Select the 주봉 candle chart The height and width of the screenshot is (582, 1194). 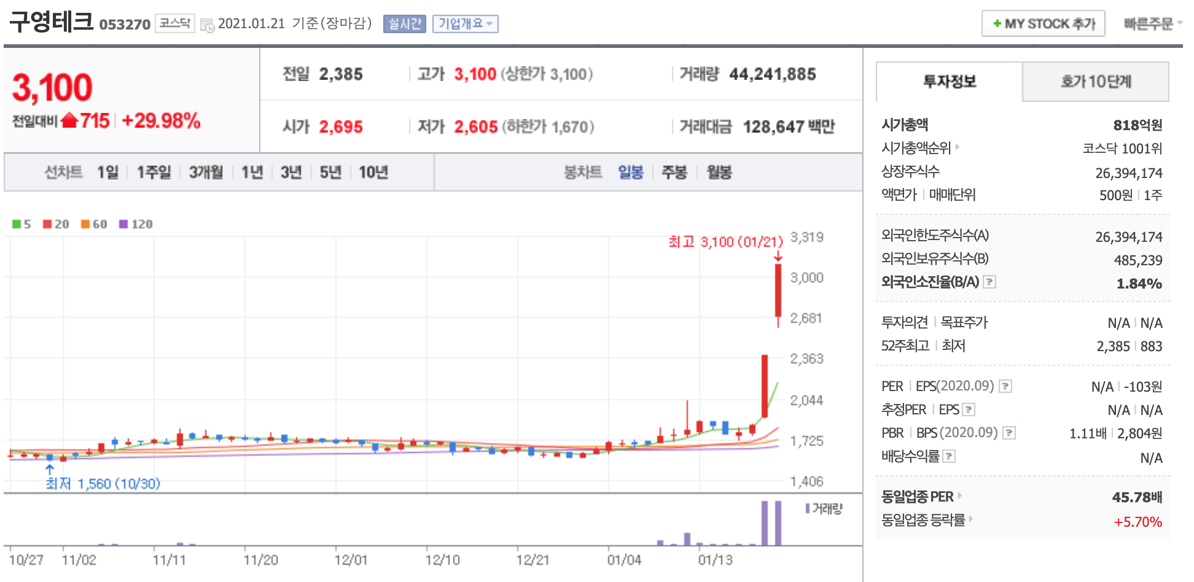(x=674, y=173)
